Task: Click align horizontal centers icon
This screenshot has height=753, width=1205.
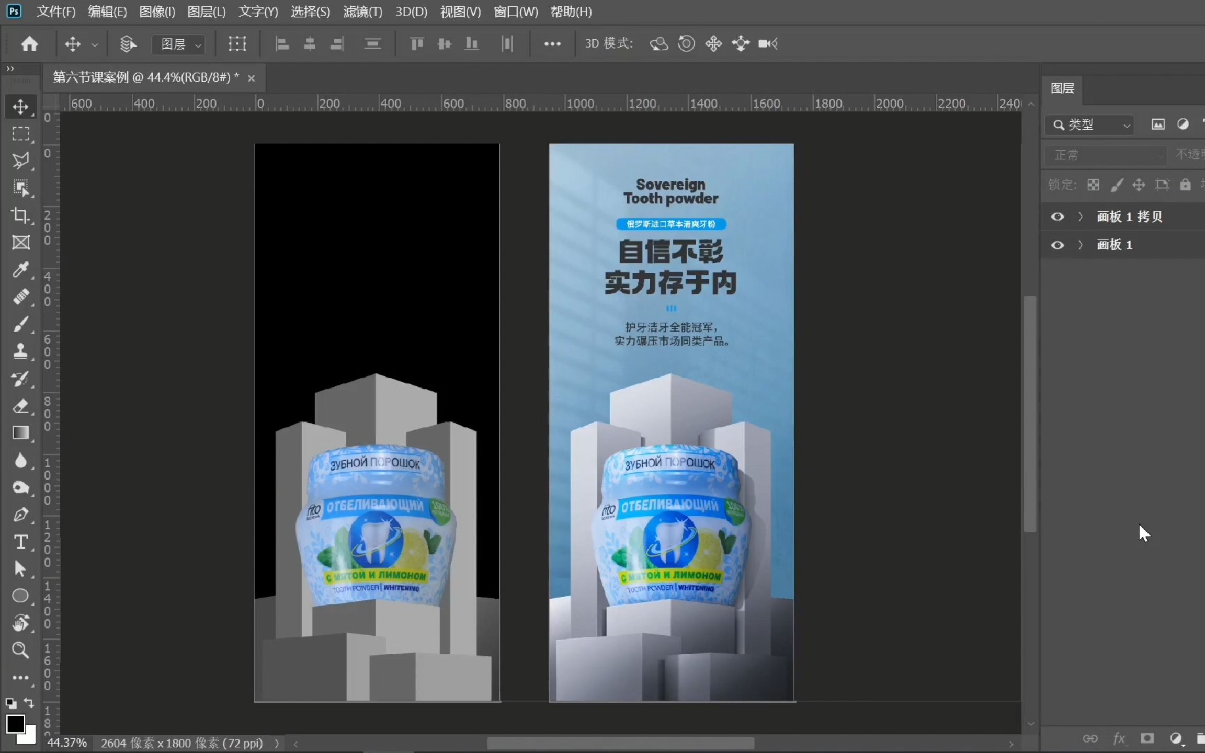Action: 310,44
